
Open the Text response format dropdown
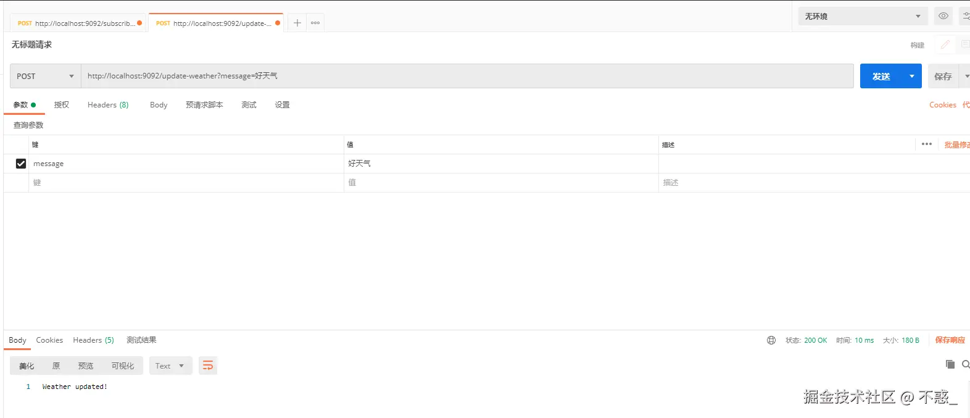click(x=170, y=366)
